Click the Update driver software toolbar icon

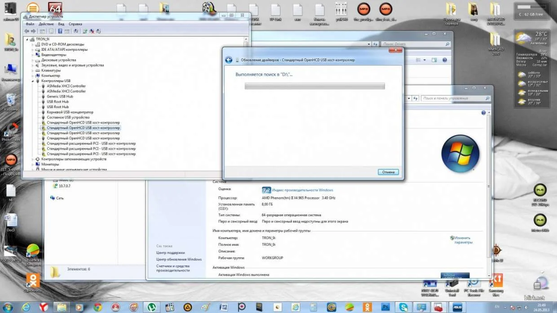pyautogui.click(x=84, y=31)
